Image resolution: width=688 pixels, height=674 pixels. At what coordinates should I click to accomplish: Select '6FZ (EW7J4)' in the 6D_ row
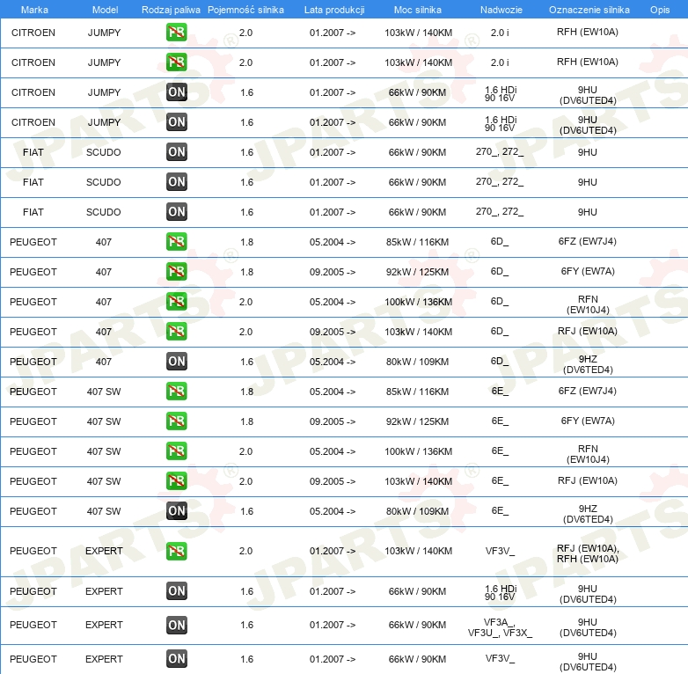[588, 241]
